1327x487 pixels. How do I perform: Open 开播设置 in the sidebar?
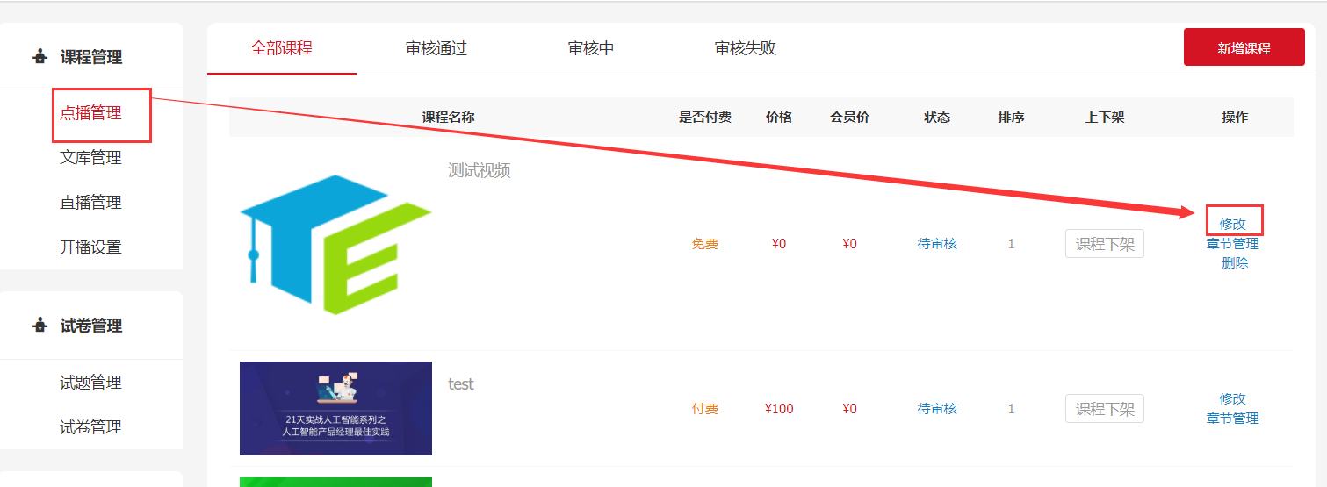point(90,247)
